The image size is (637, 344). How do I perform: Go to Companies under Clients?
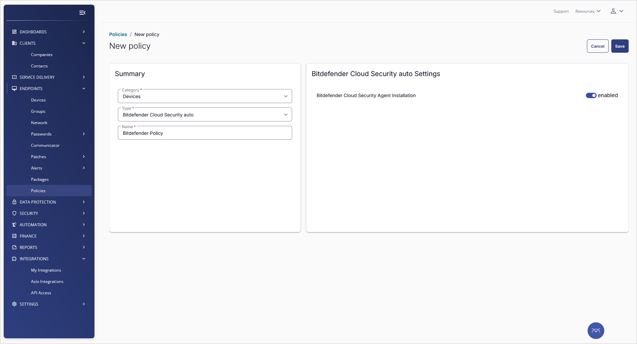pyautogui.click(x=42, y=55)
